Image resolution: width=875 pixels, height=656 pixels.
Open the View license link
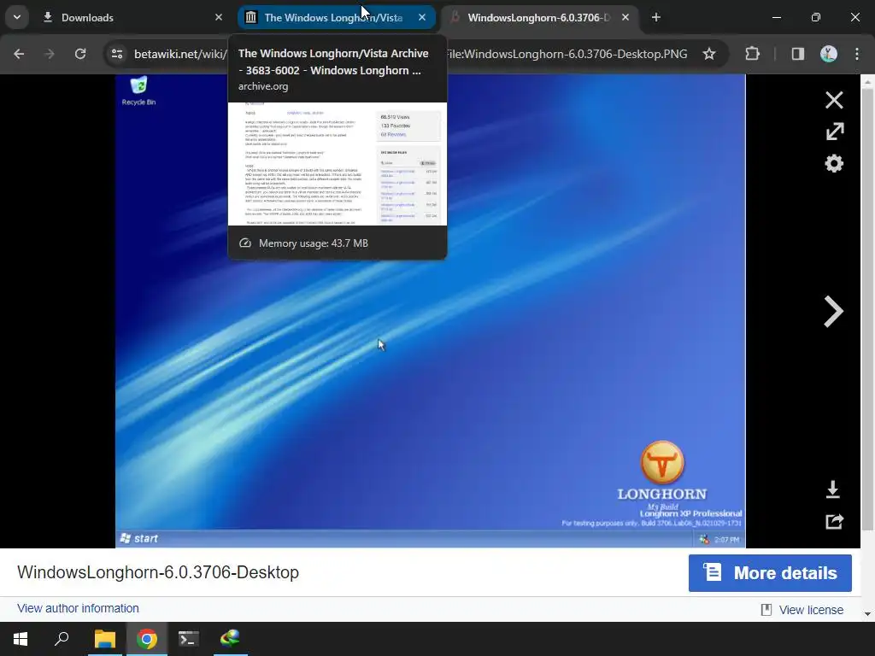click(811, 610)
